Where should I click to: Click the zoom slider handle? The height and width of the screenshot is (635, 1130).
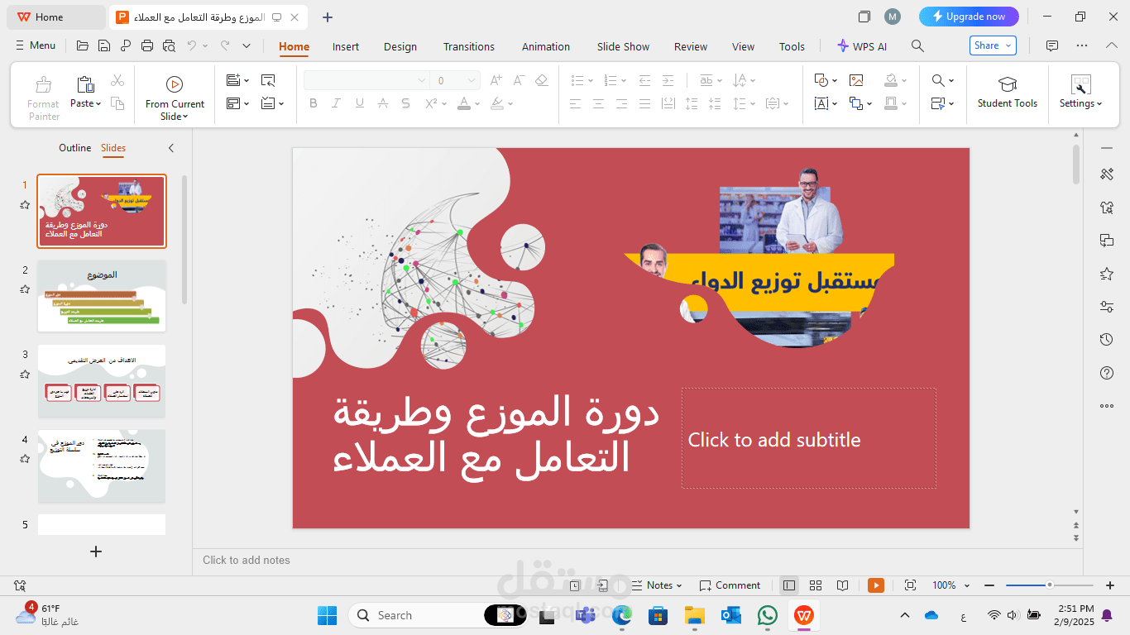pyautogui.click(x=1050, y=585)
